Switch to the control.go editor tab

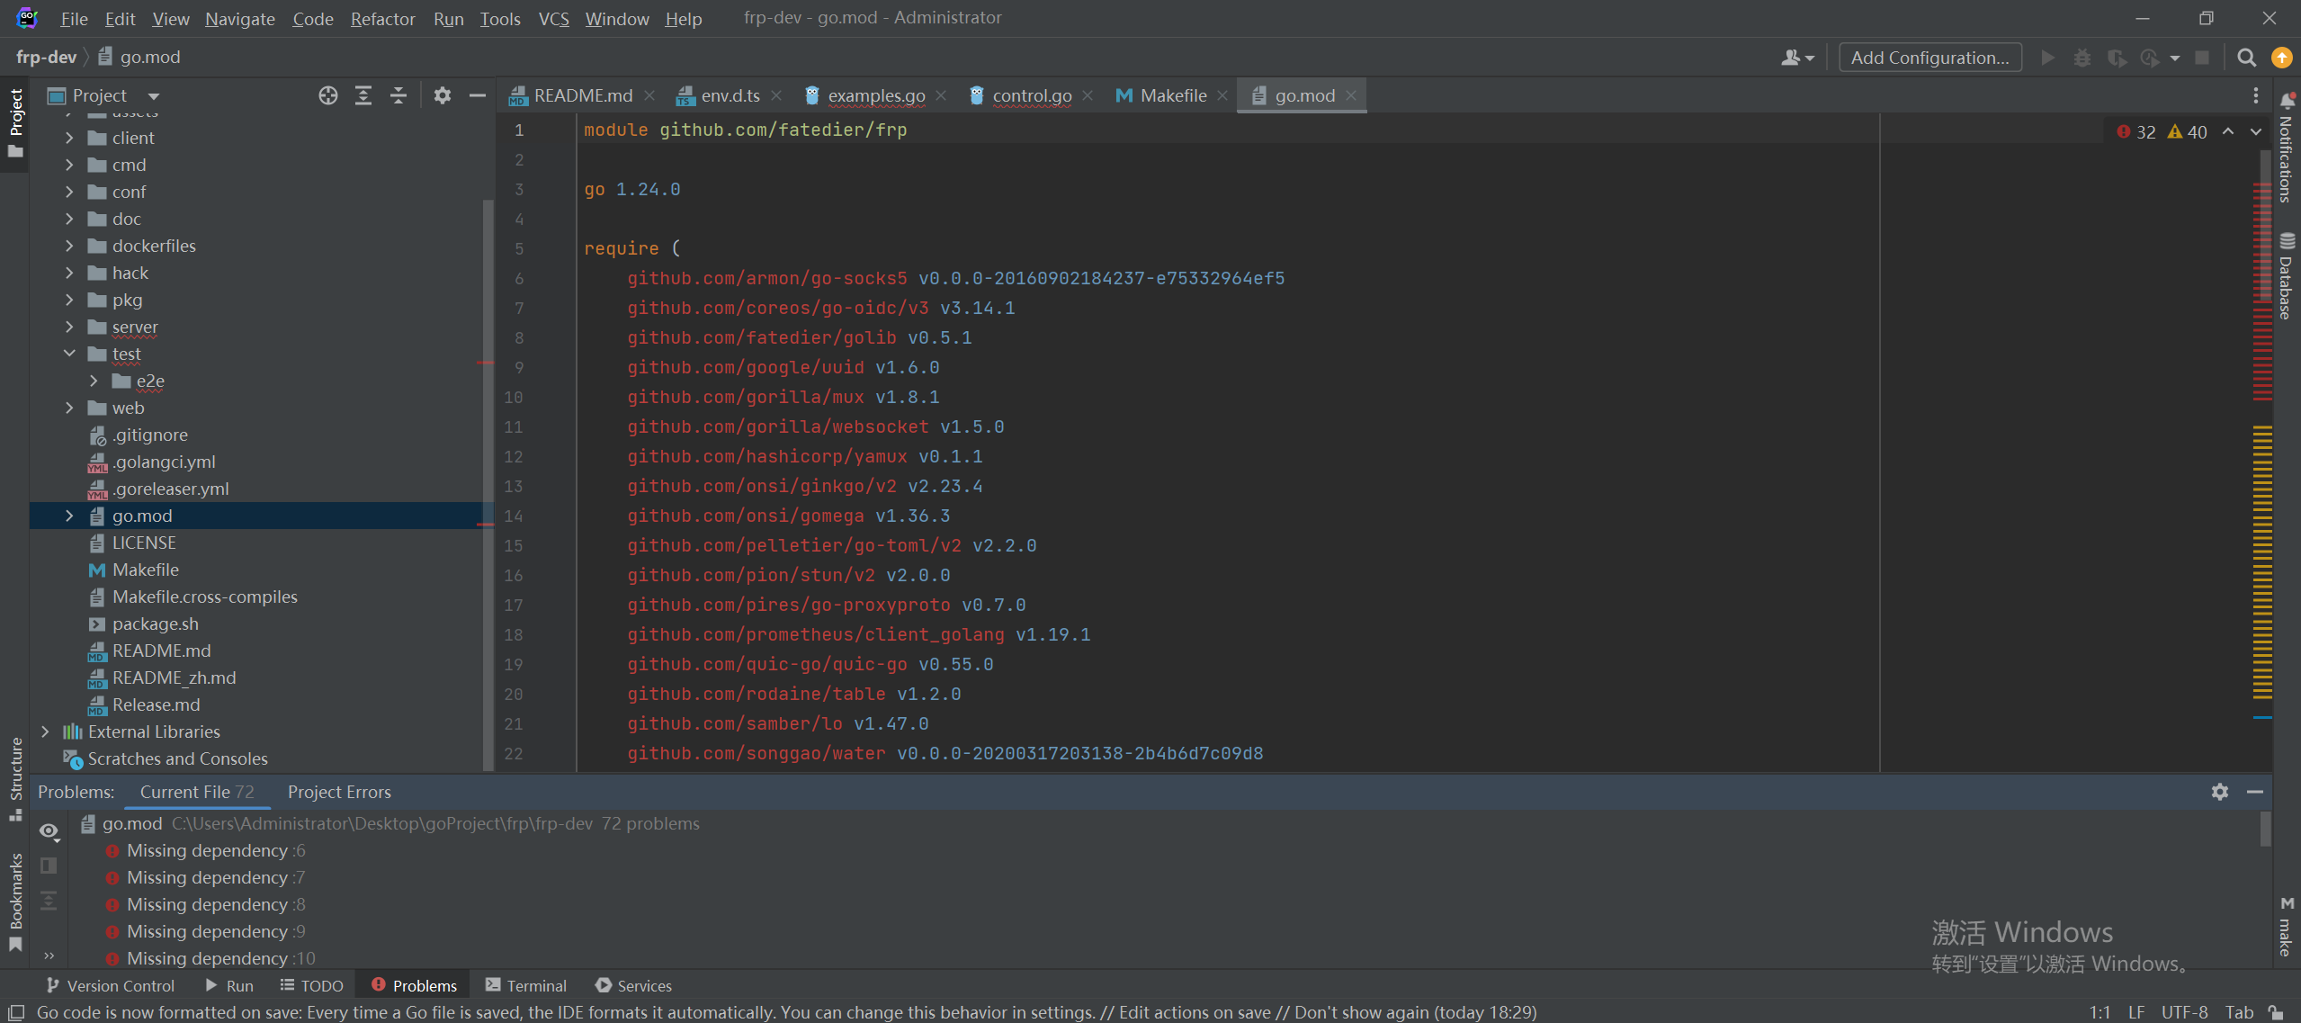pos(1031,95)
